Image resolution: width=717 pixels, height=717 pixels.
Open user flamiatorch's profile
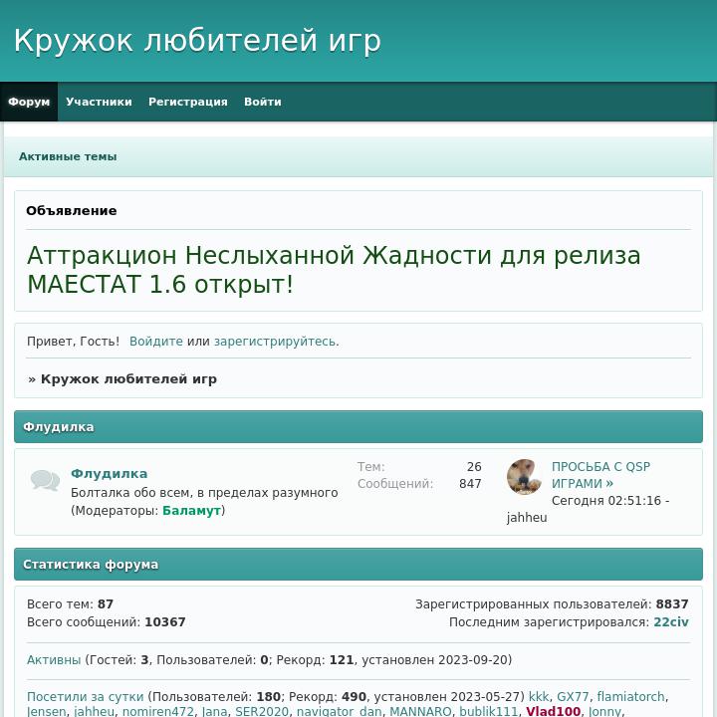coord(630,696)
